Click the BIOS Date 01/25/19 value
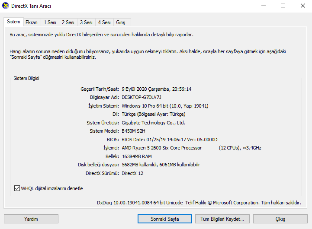The width and height of the screenshot is (312, 229). click(170, 140)
